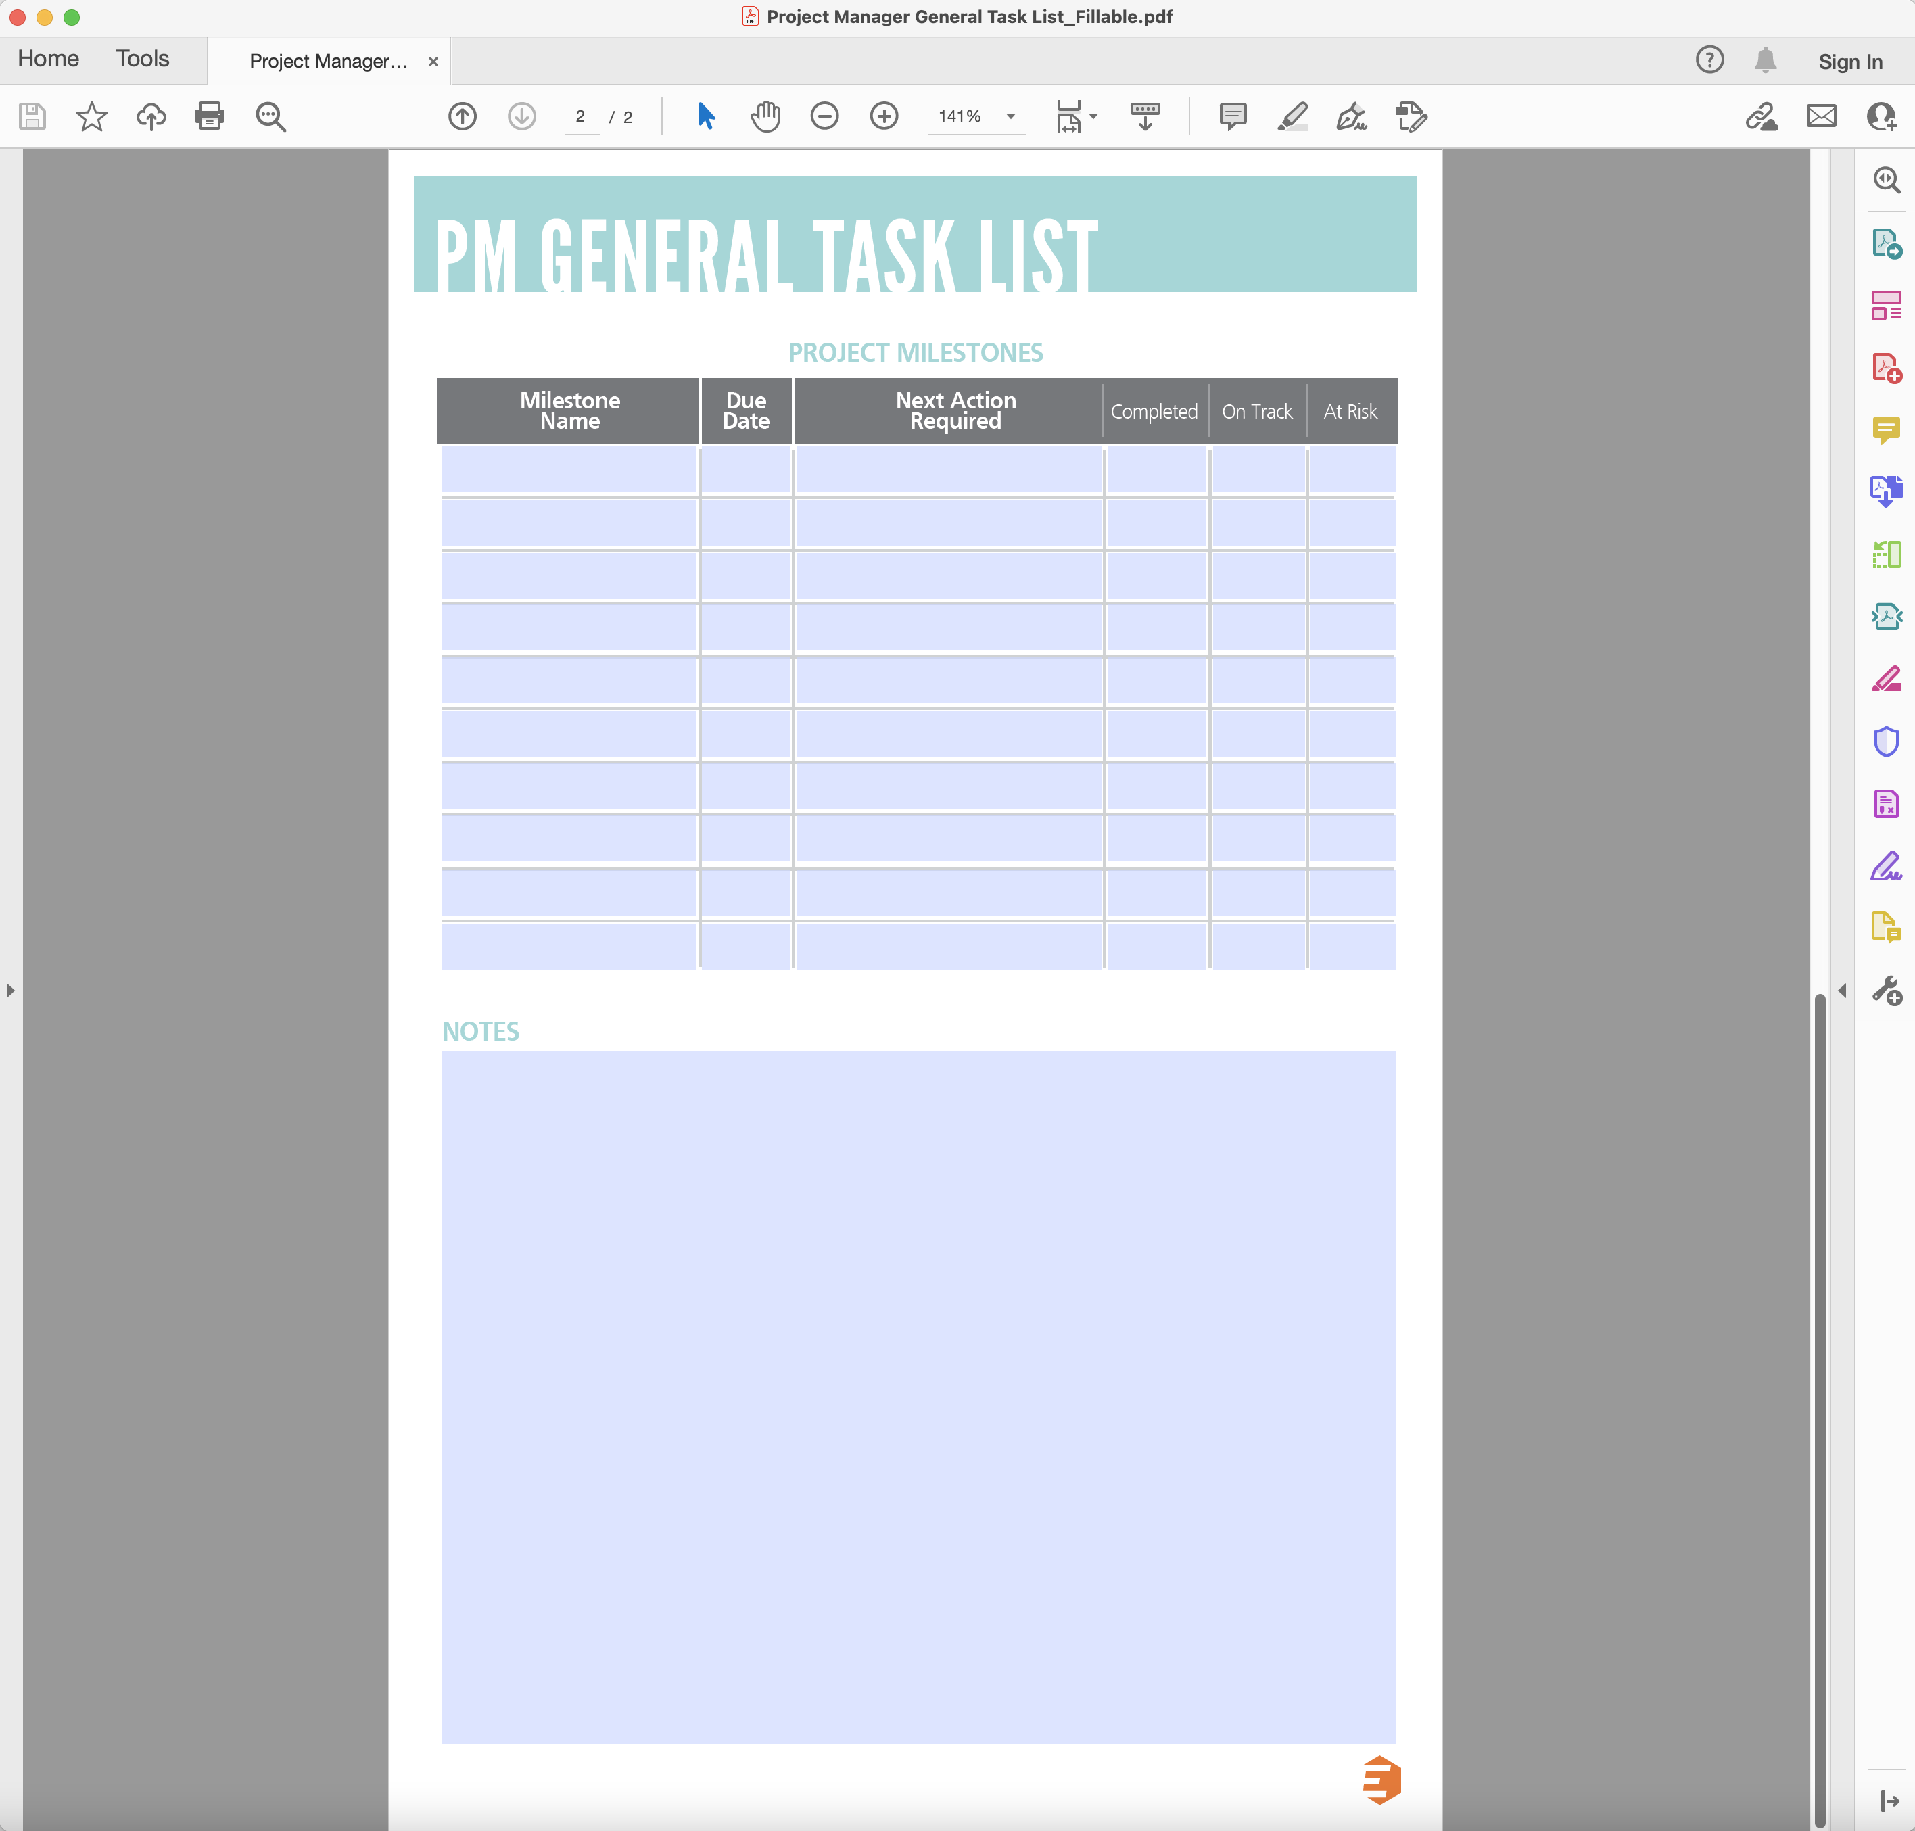
Task: Select the Hand pan tool
Action: point(765,116)
